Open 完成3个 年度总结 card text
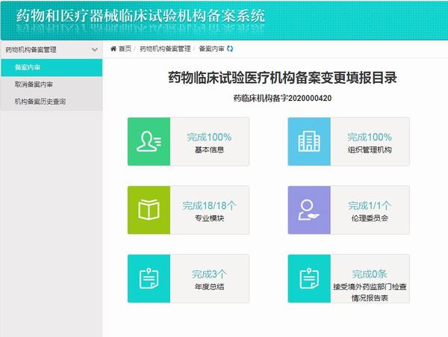 [x=208, y=278]
